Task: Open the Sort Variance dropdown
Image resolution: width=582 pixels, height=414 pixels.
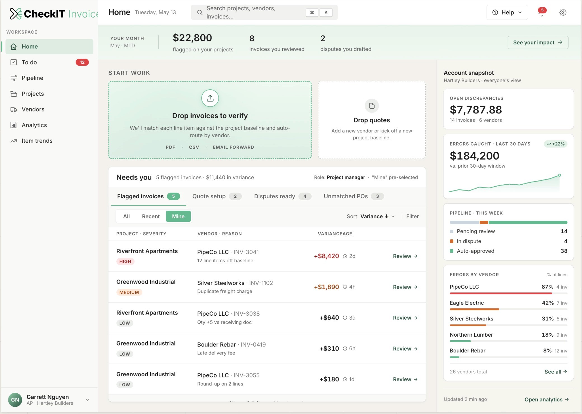Action: [371, 216]
